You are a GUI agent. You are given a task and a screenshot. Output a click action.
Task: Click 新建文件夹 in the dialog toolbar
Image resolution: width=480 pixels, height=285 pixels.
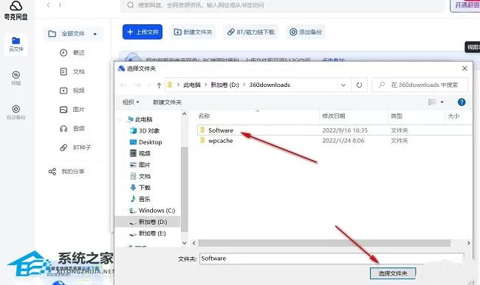pos(167,102)
